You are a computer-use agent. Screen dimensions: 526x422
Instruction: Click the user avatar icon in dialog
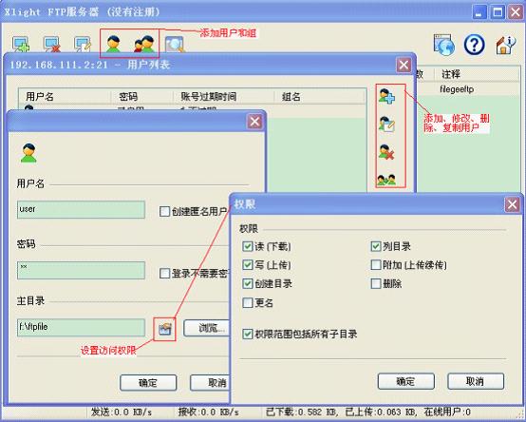pos(28,153)
